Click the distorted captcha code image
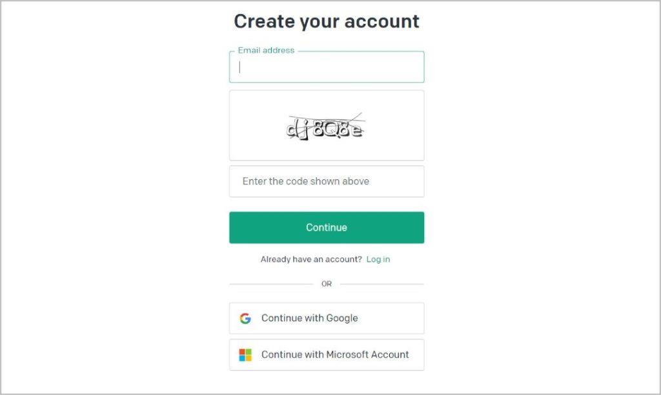661x395 pixels. [325, 126]
